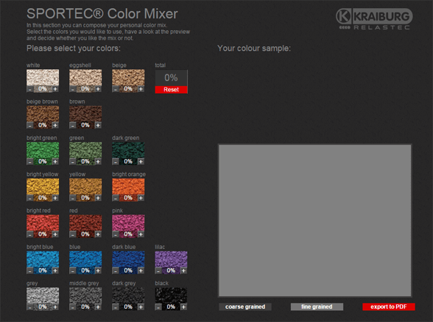The image size is (433, 322).
Task: Click minus under the red swatch
Action: (73, 234)
